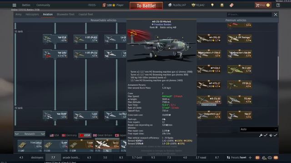Open the Shop button
Viewport: 291px width, 163px height.
(x=263, y=5)
